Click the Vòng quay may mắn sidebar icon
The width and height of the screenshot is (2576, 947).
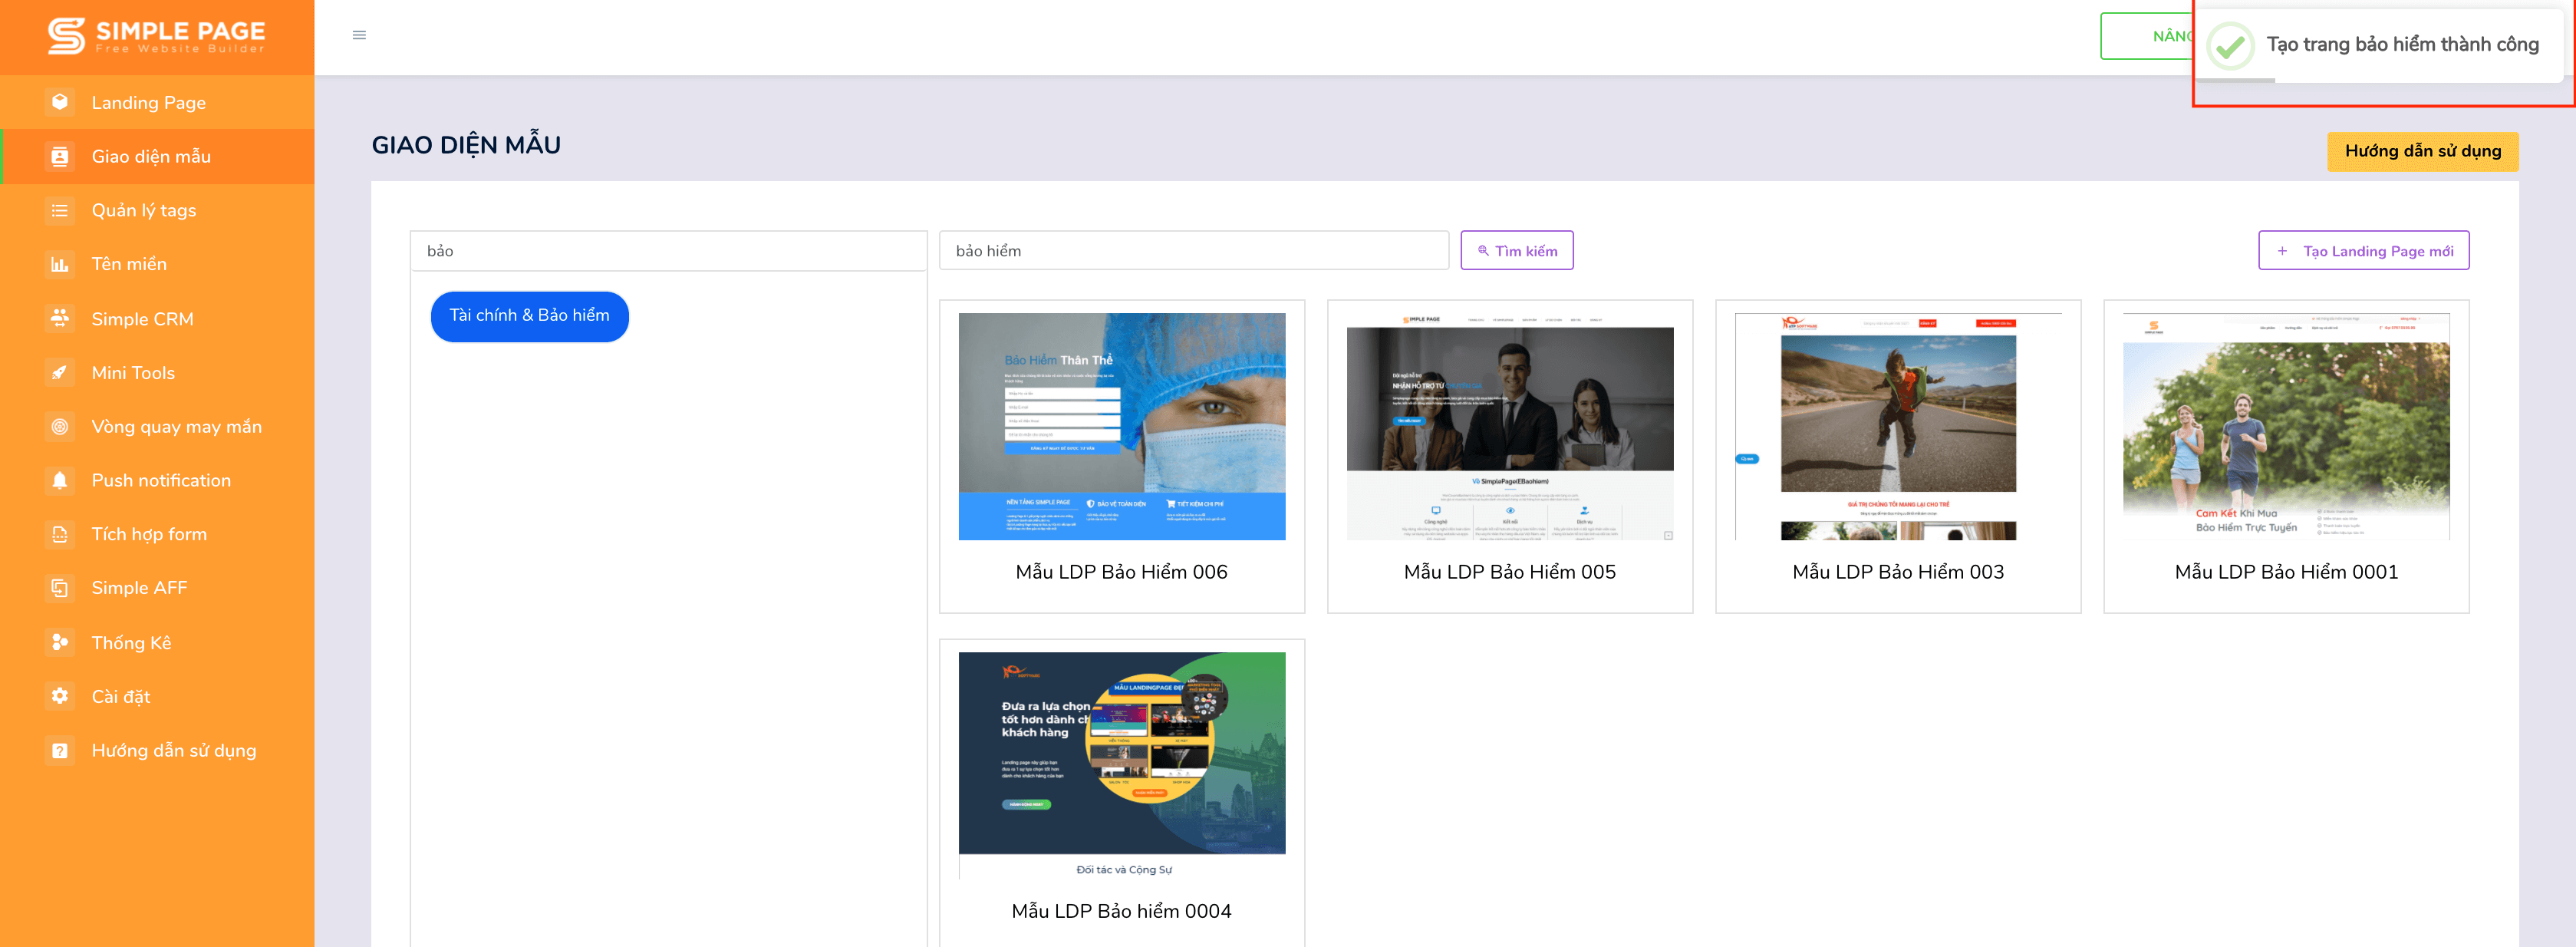click(x=56, y=426)
